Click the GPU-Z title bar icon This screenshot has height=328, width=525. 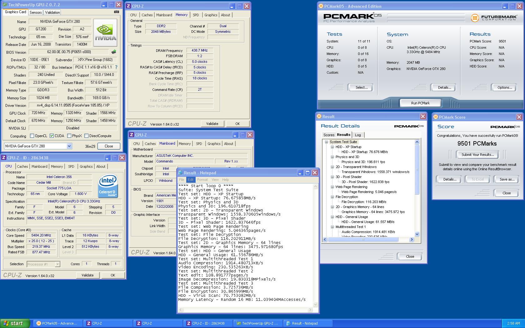[5, 5]
